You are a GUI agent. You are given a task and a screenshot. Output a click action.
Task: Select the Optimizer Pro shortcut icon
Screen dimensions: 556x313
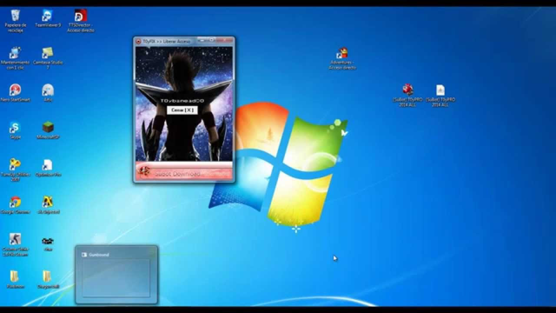(48, 165)
